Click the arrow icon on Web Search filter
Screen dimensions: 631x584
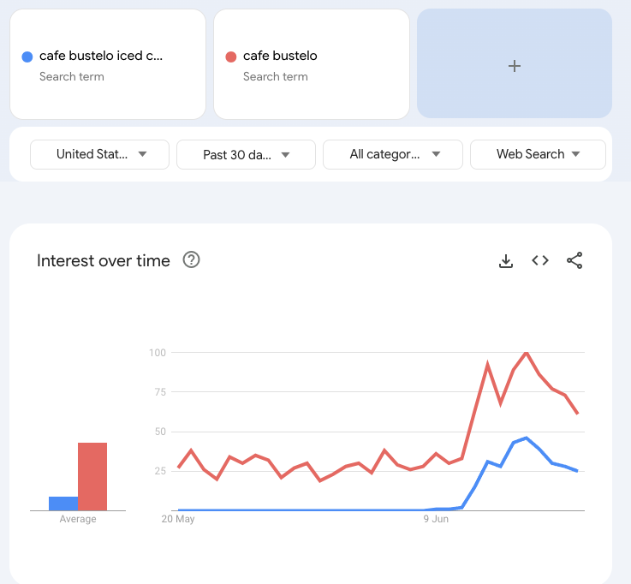tap(575, 154)
